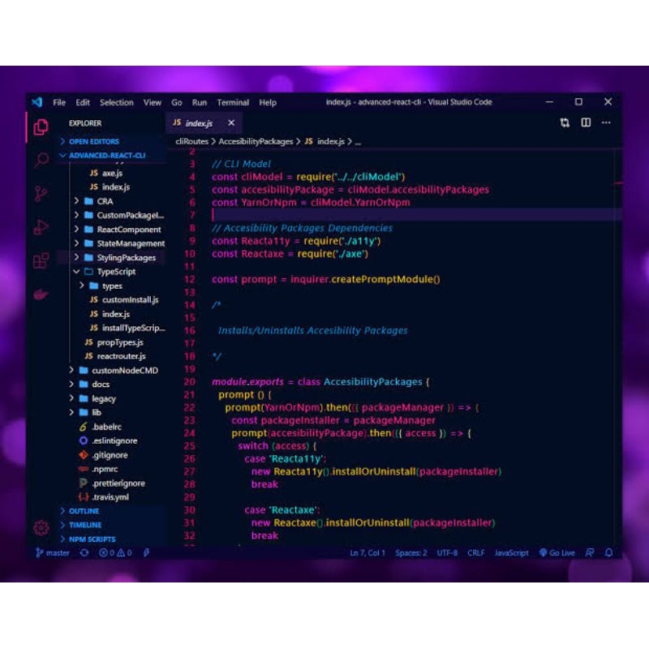Click the Manage gear icon

[41, 528]
